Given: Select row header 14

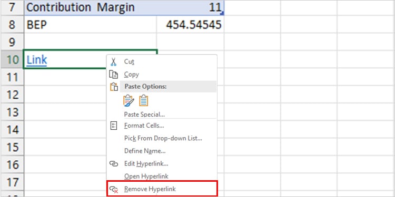Looking at the screenshot, I should point(12,130).
